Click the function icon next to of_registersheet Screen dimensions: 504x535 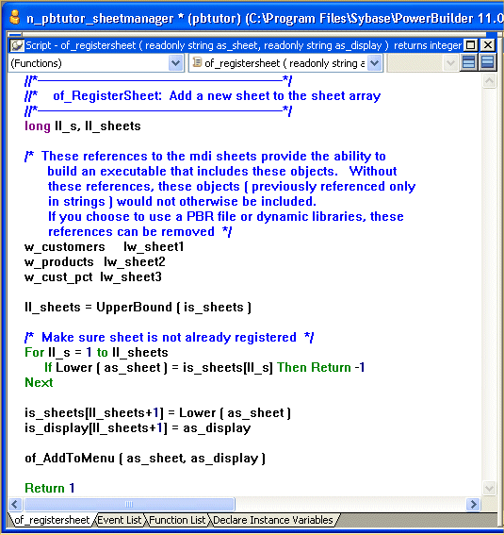(x=197, y=62)
